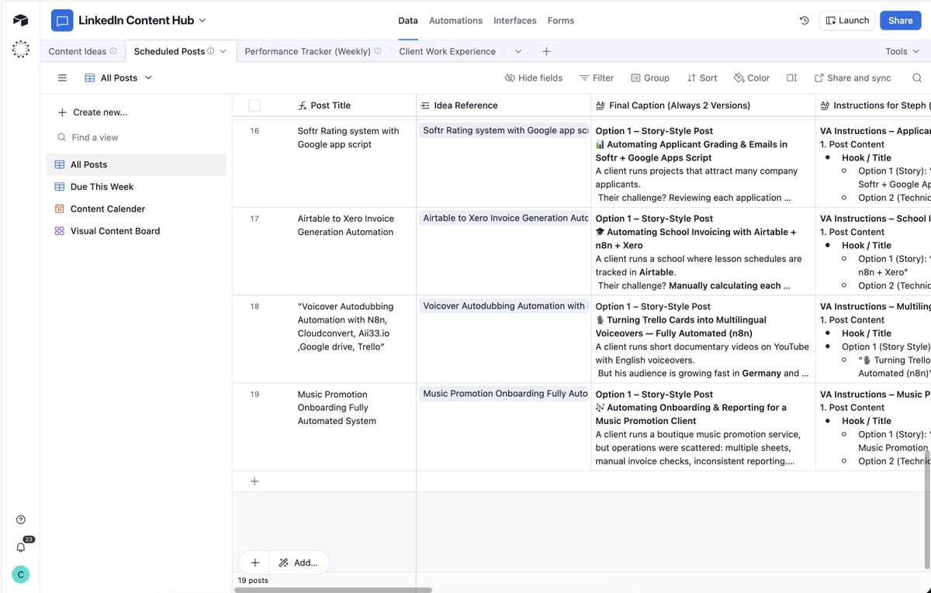Click the horizontal scrollbar at bottom
The image size is (931, 593).
pyautogui.click(x=333, y=590)
